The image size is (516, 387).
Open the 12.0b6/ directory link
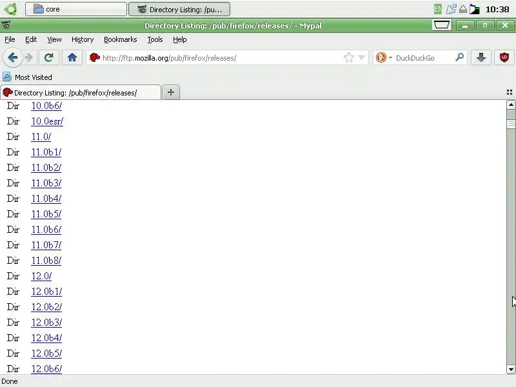46,368
